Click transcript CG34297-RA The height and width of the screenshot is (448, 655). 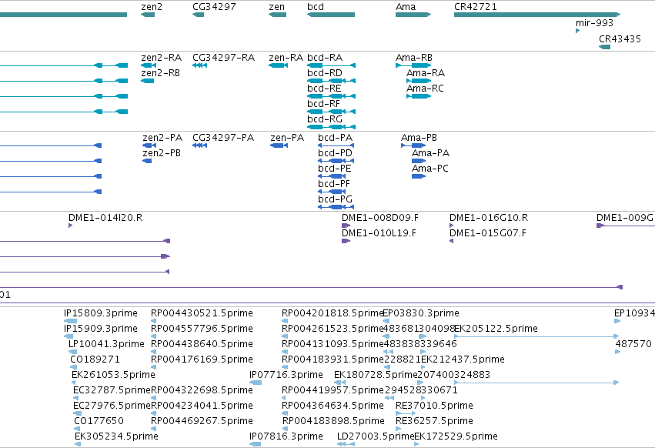[x=199, y=65]
